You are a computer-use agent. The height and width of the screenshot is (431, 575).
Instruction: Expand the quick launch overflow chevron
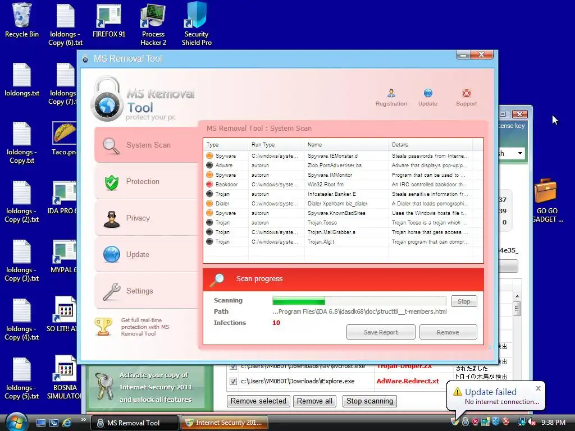click(83, 420)
